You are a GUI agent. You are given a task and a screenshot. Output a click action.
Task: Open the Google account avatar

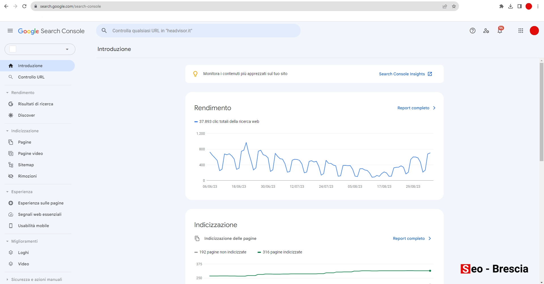pyautogui.click(x=534, y=31)
